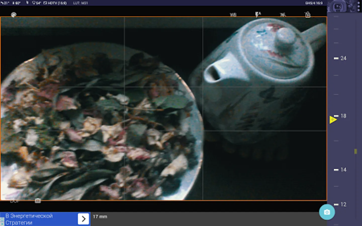
Task: Click the 'LUT' status label
Action: tap(80, 3)
